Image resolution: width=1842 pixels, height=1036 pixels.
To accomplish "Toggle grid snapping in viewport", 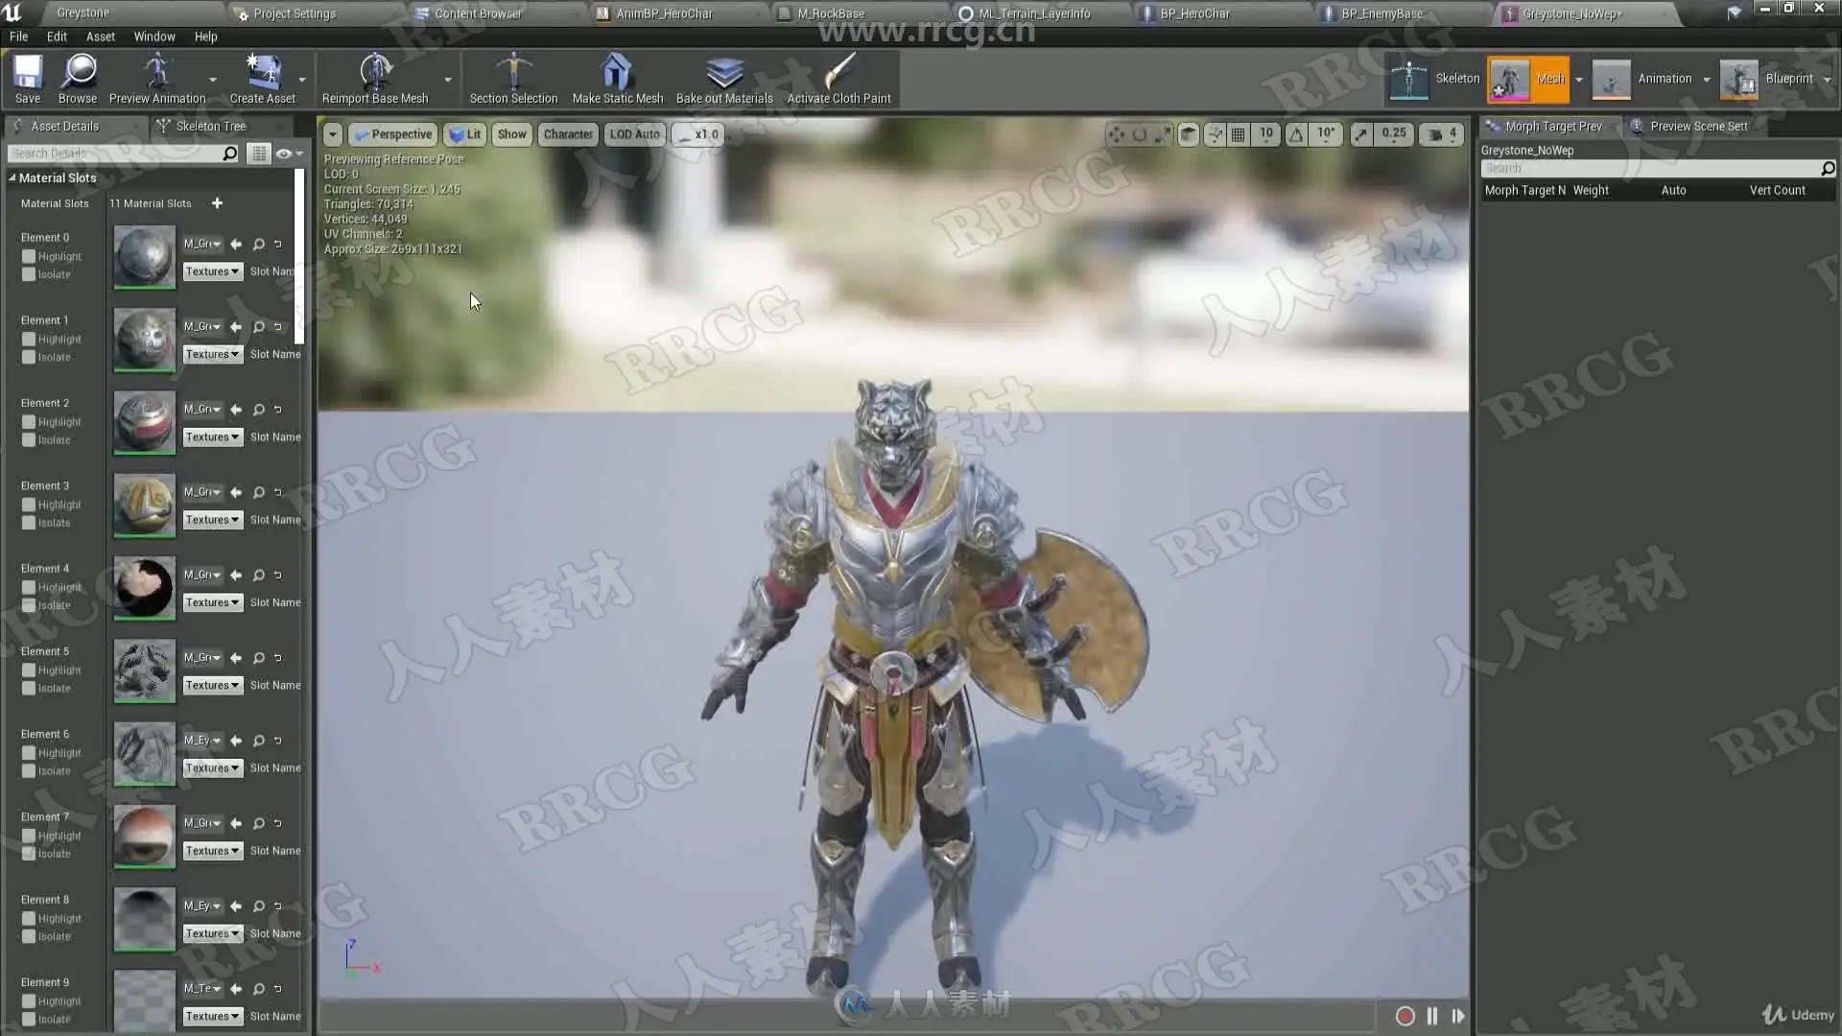I will tap(1239, 134).
